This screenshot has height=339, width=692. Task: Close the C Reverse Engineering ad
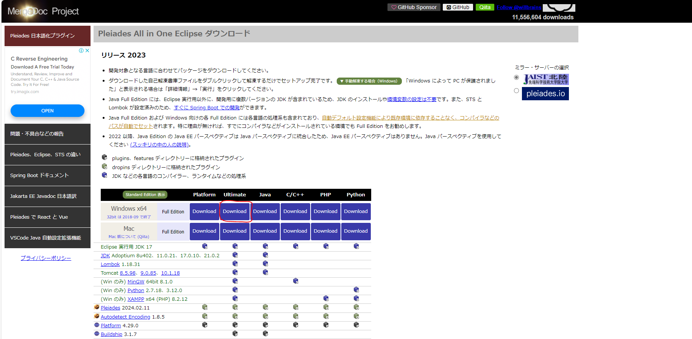click(x=87, y=51)
